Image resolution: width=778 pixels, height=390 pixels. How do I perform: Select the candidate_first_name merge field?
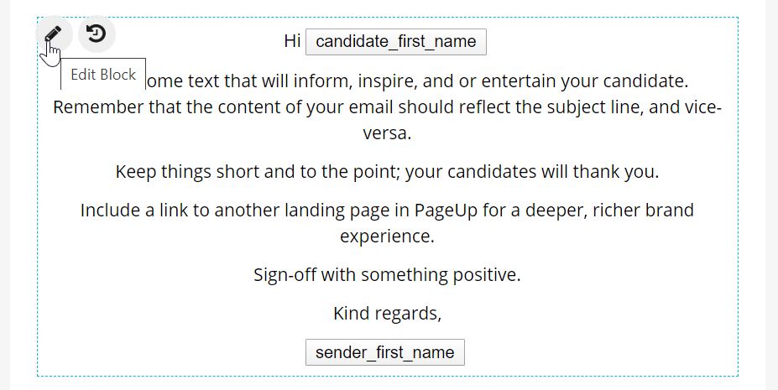pyautogui.click(x=395, y=42)
